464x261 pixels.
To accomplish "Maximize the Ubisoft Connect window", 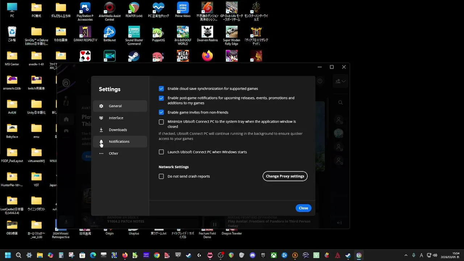I will pyautogui.click(x=332, y=67).
